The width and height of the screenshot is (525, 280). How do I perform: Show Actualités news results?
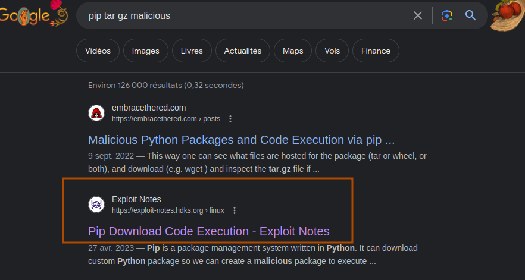(242, 51)
